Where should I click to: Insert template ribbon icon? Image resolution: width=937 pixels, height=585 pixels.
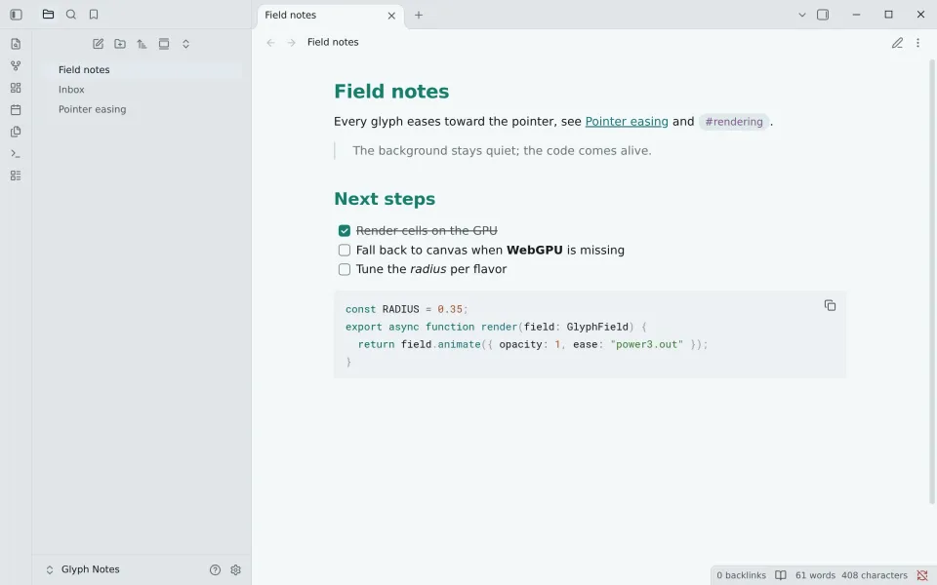point(17,132)
